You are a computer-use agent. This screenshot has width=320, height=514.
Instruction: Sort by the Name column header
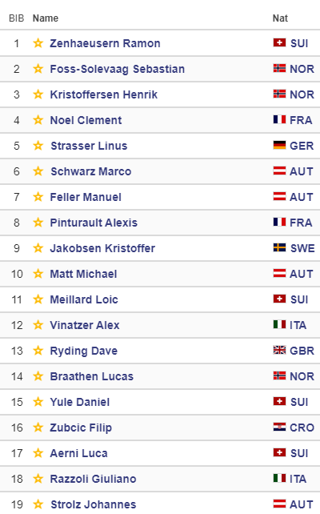point(46,18)
